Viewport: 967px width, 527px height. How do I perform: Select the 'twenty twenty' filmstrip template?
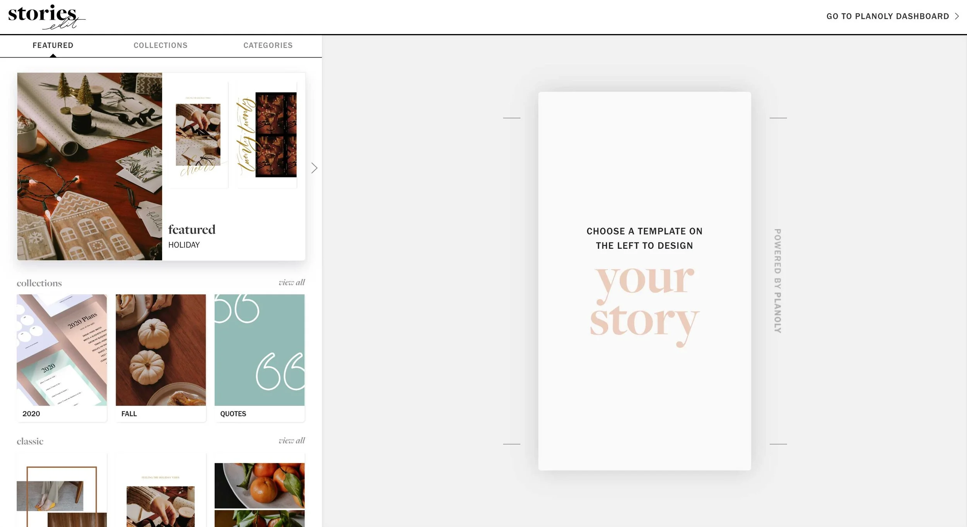(x=267, y=135)
